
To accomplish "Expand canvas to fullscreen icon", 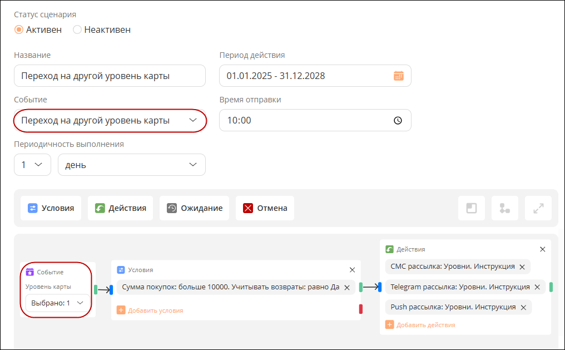I will [538, 208].
